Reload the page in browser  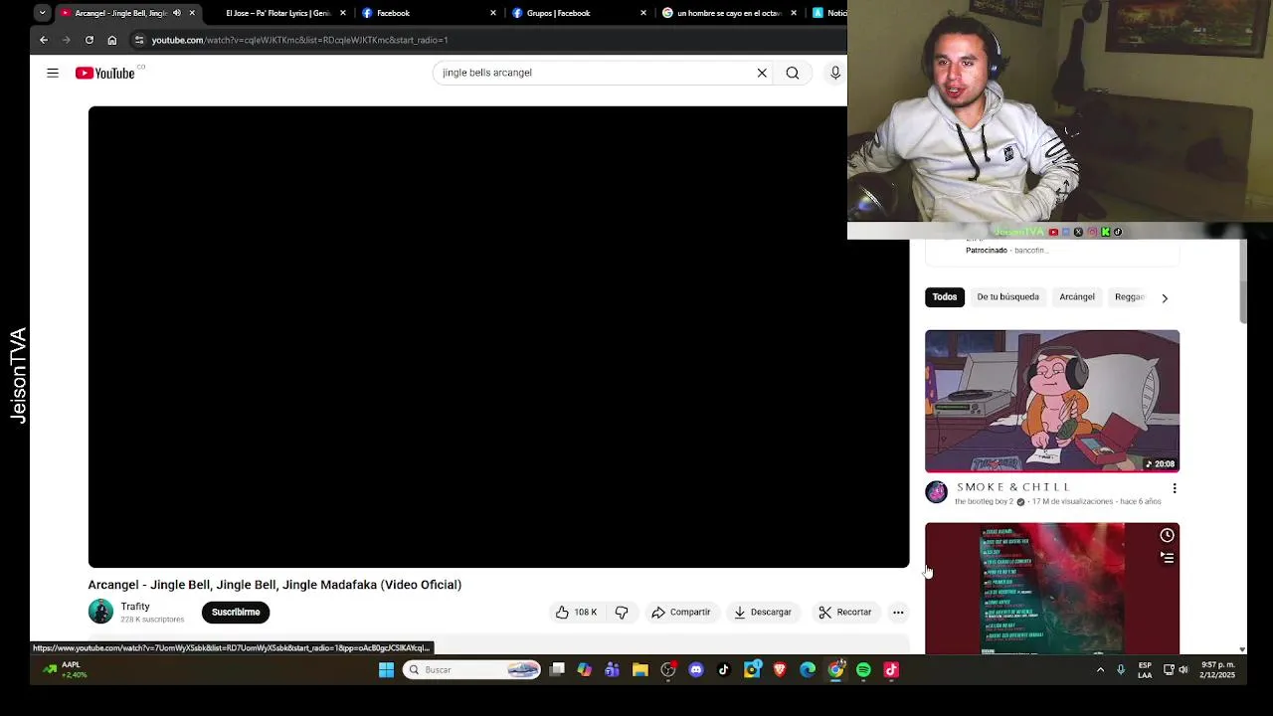pyautogui.click(x=90, y=40)
